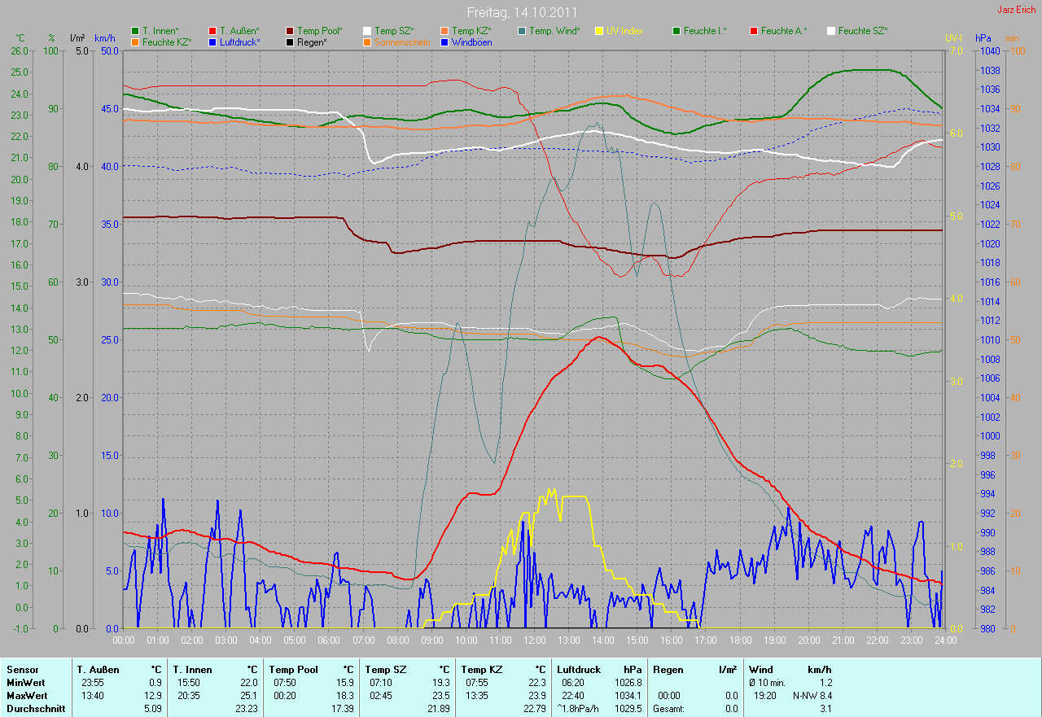The width and height of the screenshot is (1042, 717).
Task: Click the blue Luftdruck legend swatch
Action: [212, 42]
